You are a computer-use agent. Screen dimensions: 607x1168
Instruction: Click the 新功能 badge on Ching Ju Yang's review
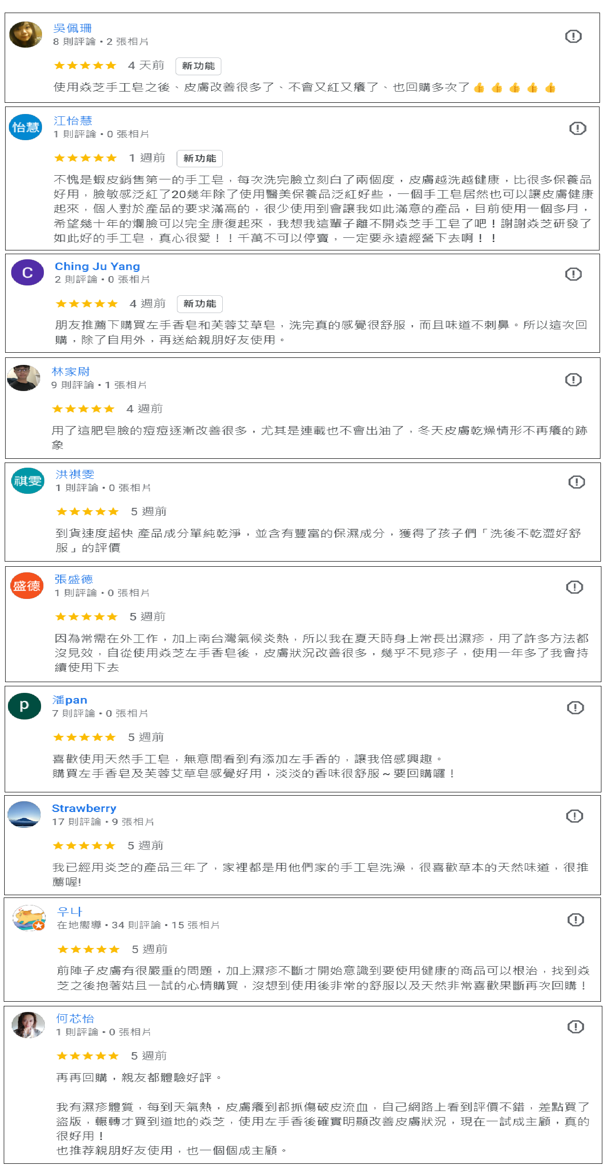point(200,304)
